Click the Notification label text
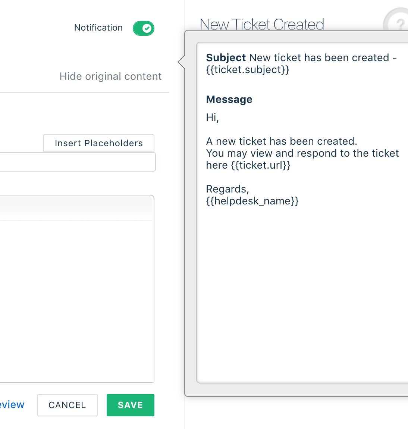 pyautogui.click(x=98, y=28)
